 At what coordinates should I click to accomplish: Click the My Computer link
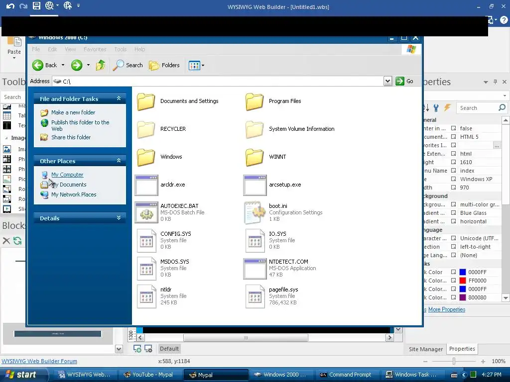pos(67,175)
